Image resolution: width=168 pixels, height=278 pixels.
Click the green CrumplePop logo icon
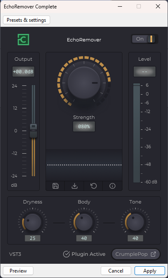pos(23,39)
